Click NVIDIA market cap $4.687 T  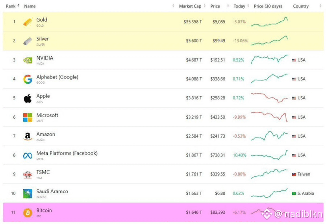(194, 60)
